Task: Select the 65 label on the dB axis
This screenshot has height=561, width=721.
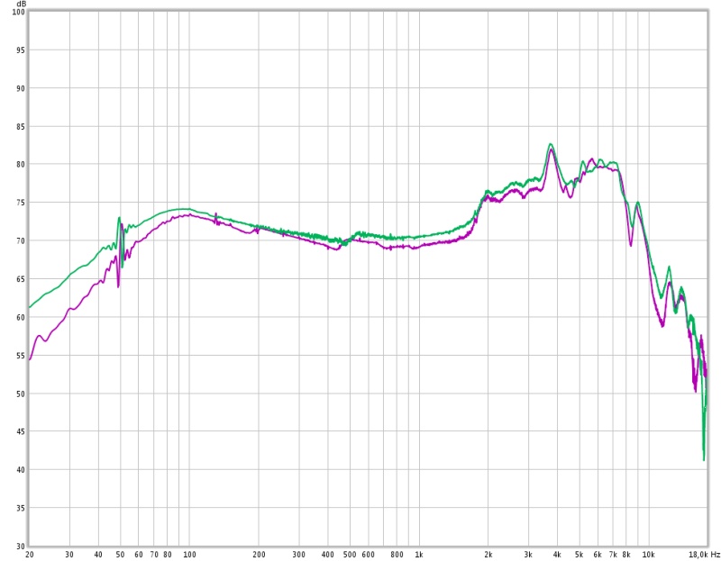Action: pos(19,279)
